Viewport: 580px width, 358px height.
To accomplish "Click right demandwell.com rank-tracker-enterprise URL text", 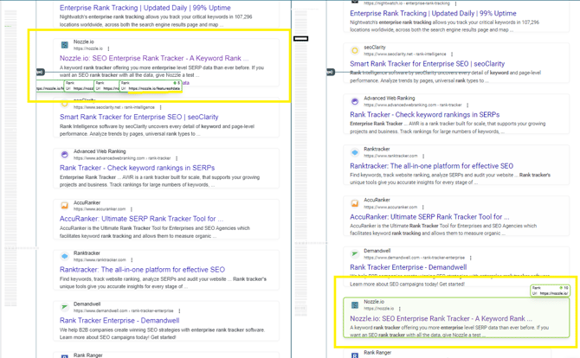I will coord(415,258).
